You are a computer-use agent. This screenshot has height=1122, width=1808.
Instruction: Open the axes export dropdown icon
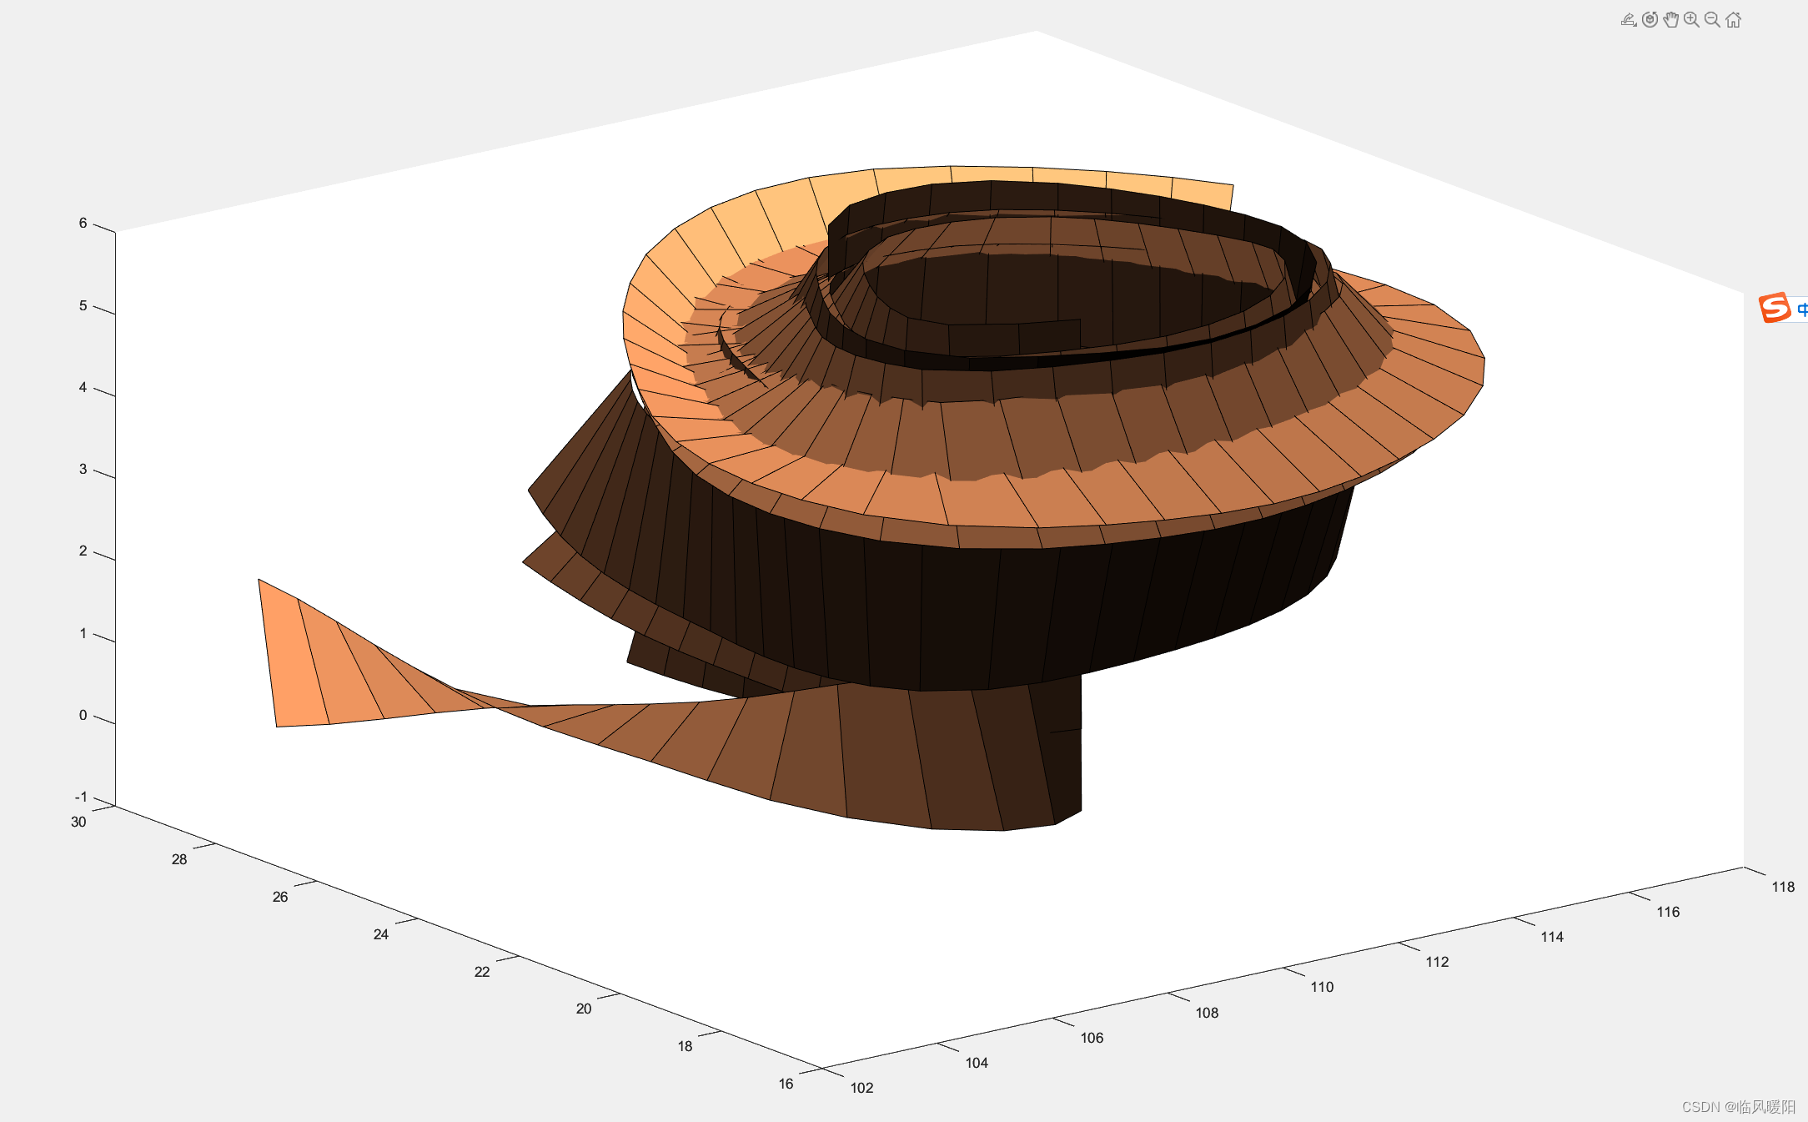[1628, 20]
